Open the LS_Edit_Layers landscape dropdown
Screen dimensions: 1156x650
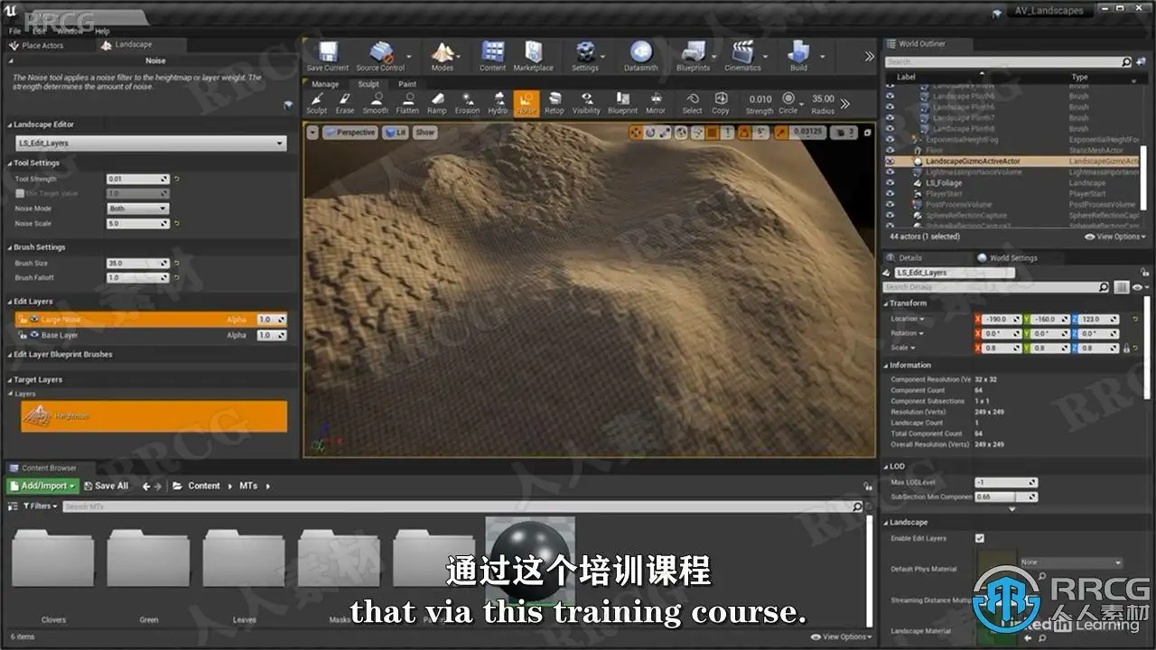click(x=151, y=144)
